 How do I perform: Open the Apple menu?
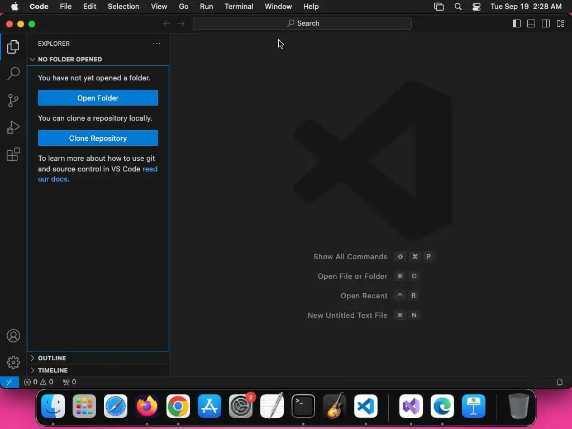point(14,7)
